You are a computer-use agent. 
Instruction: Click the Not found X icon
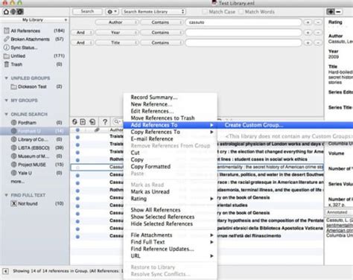(14, 203)
